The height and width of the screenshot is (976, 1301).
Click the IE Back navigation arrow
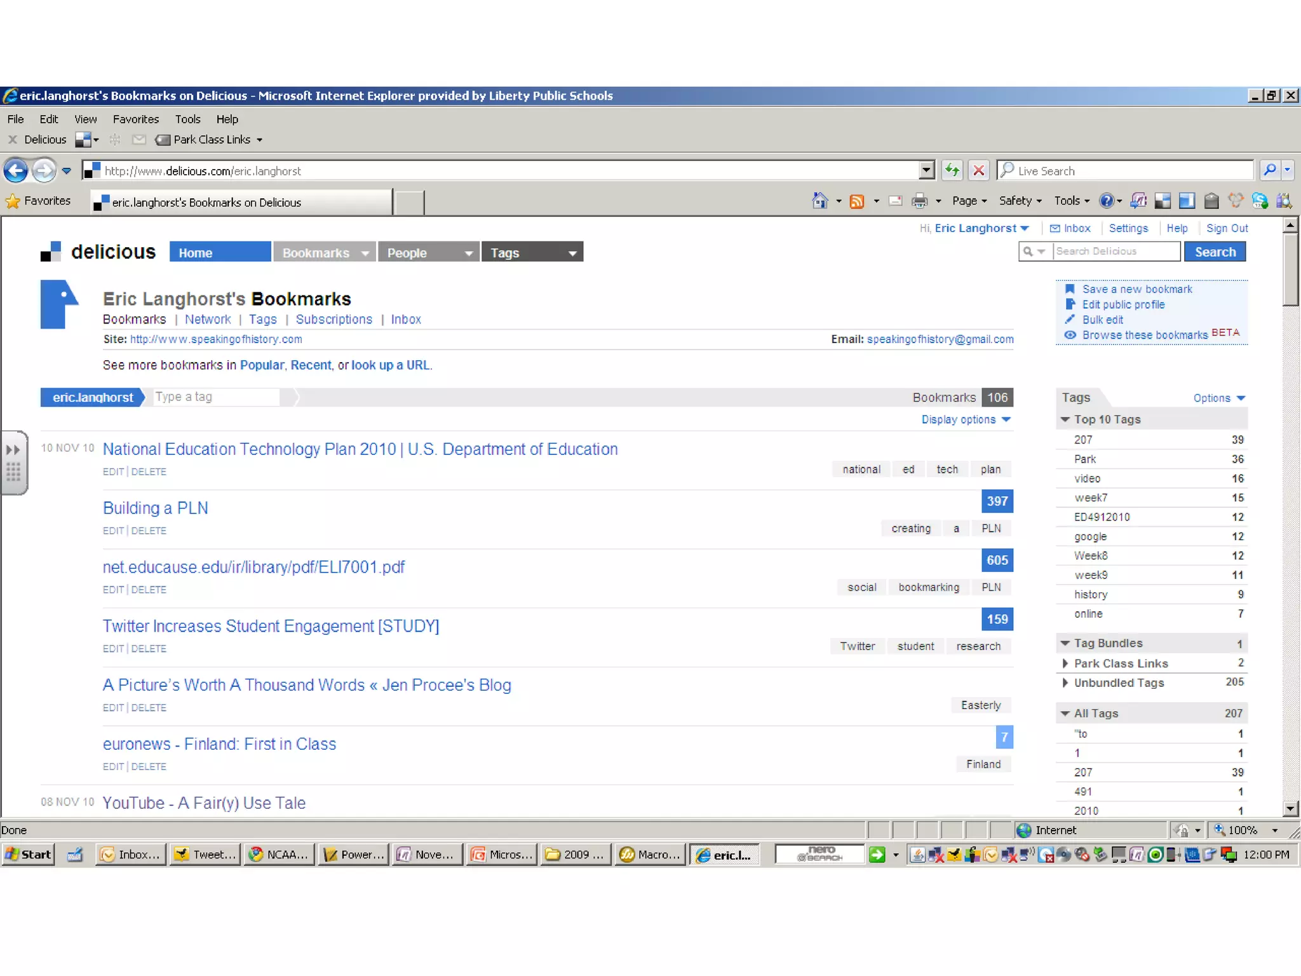click(x=16, y=170)
